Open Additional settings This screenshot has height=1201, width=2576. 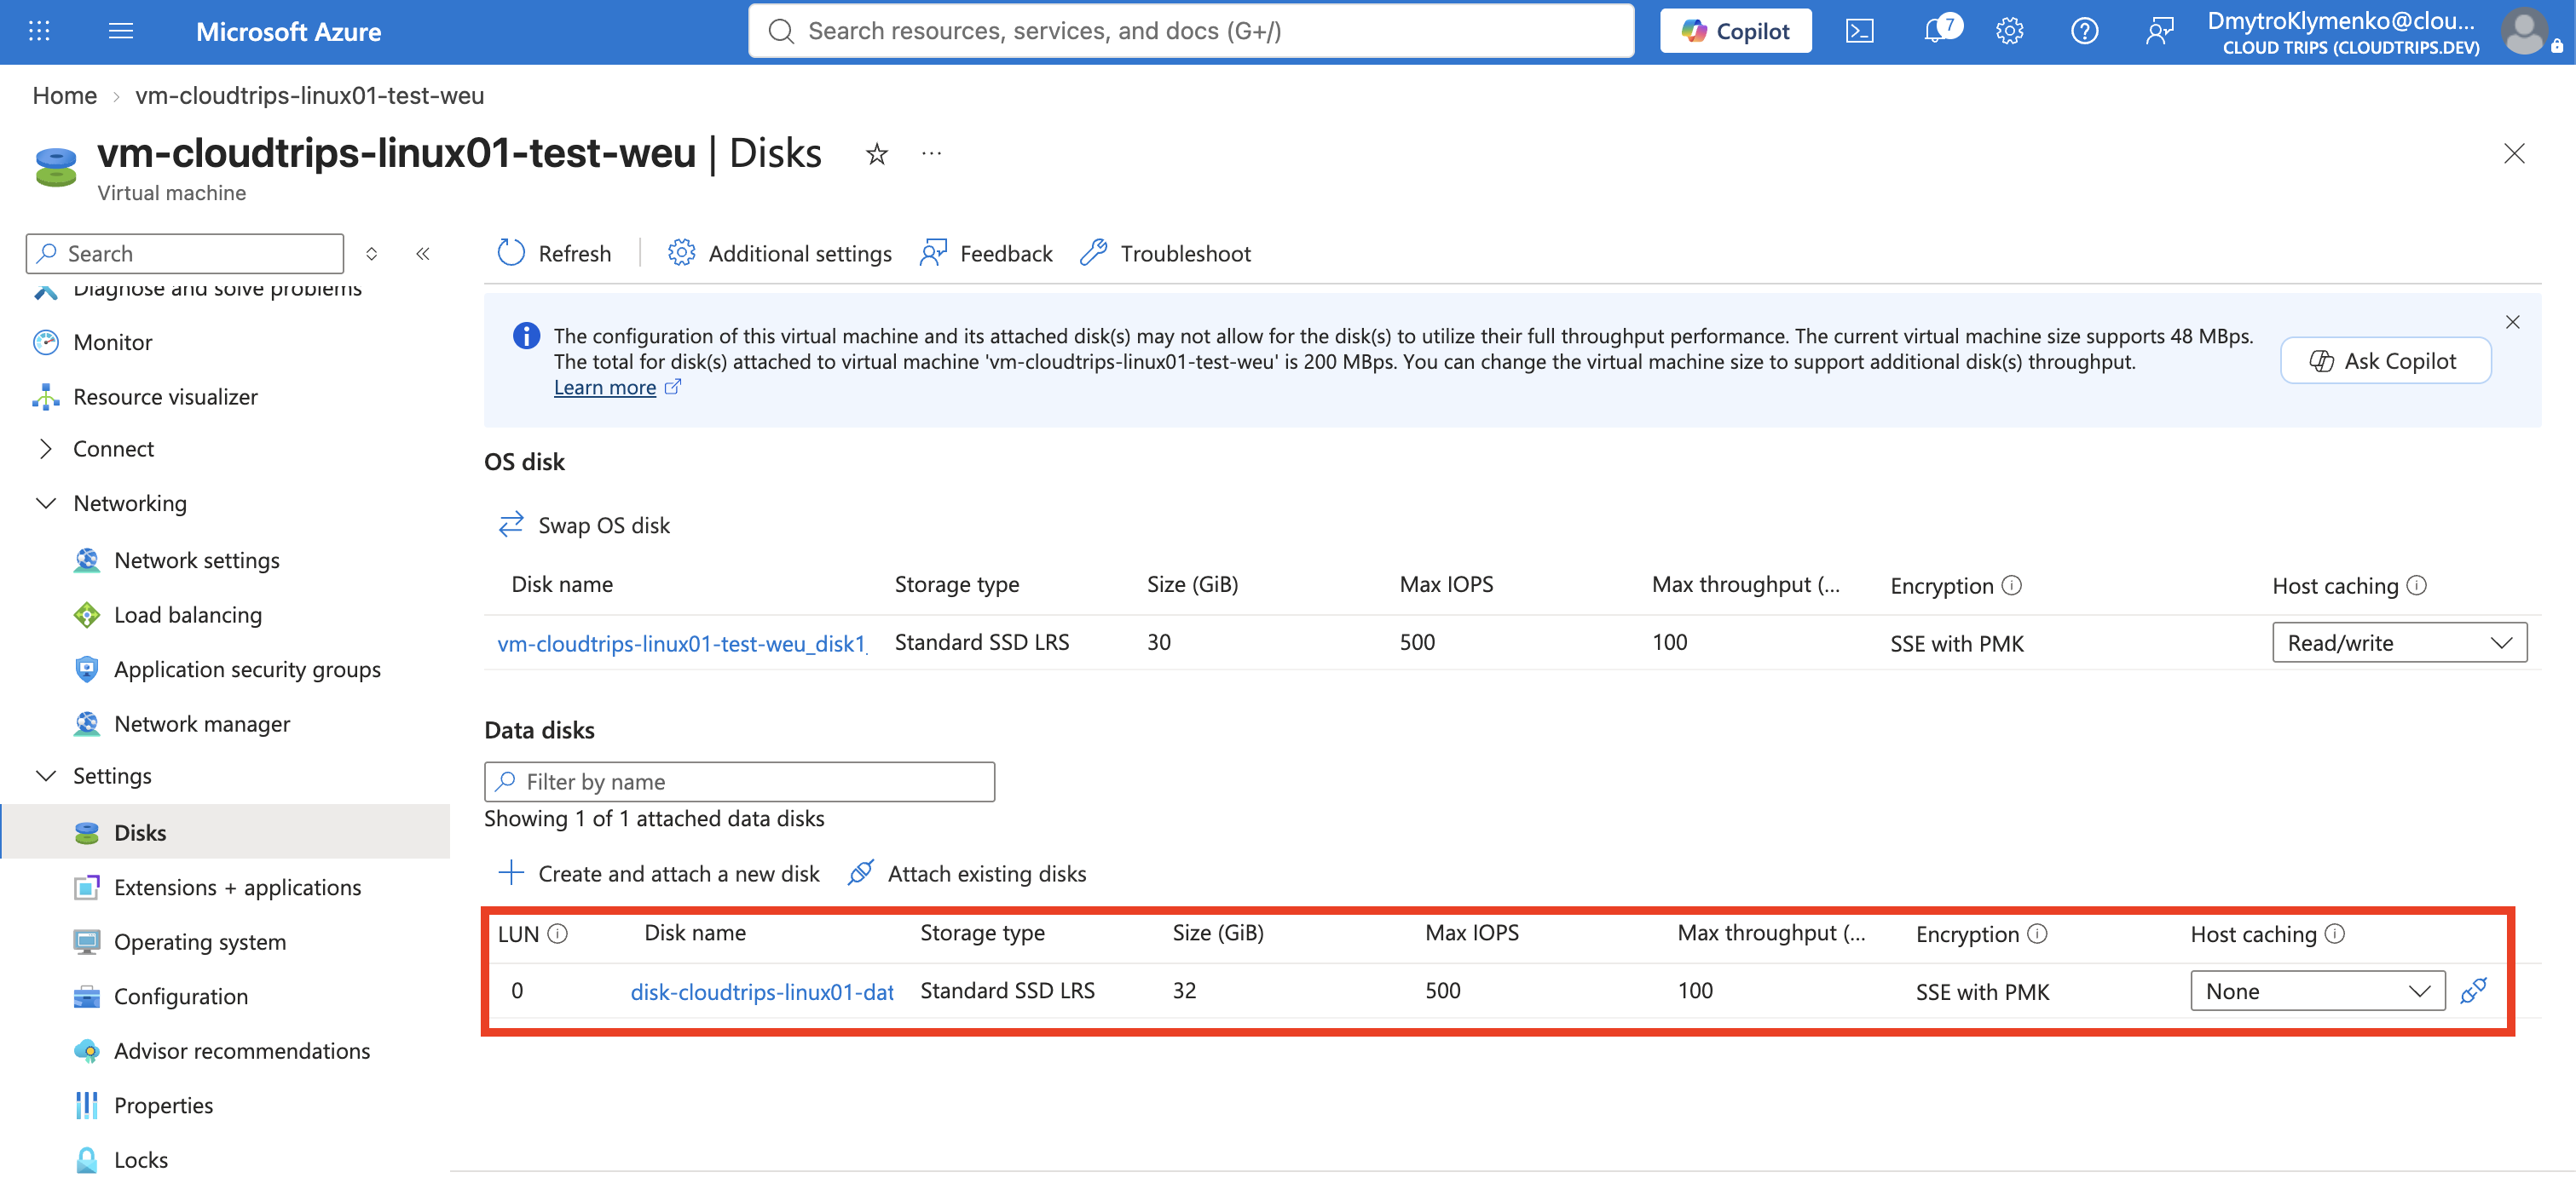tap(779, 254)
